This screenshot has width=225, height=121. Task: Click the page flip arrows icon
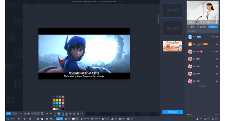click(21, 113)
